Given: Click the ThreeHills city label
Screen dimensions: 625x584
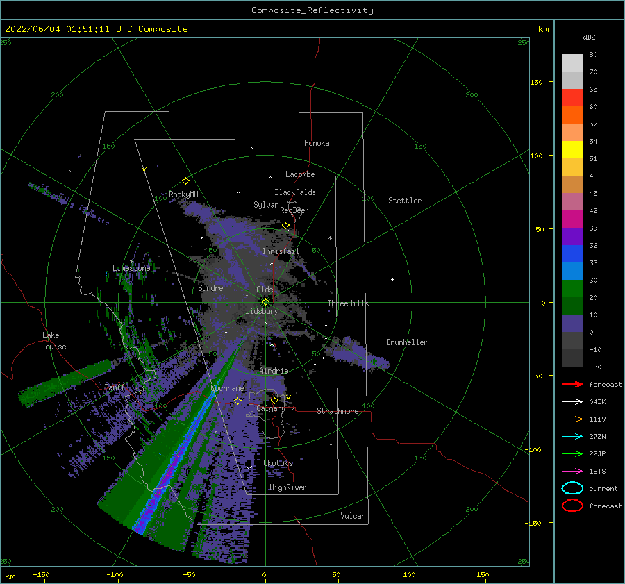Looking at the screenshot, I should click(349, 303).
